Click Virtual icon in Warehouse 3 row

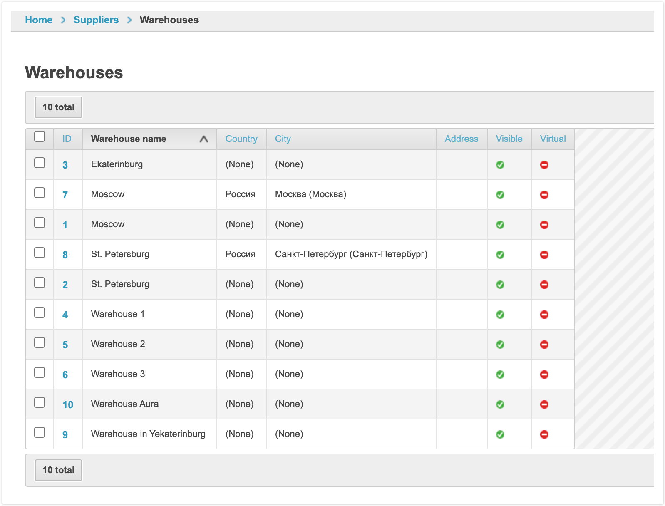(544, 375)
